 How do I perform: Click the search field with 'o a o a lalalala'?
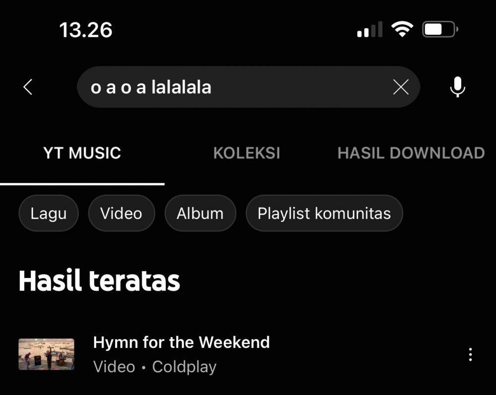click(248, 87)
